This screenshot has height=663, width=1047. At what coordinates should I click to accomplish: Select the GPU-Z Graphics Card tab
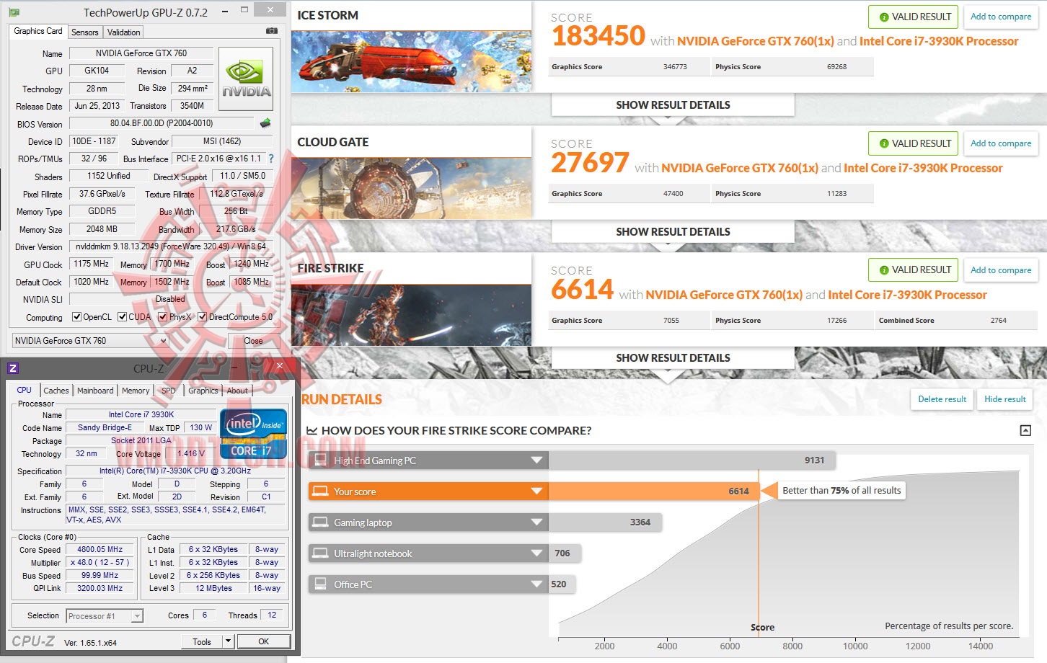38,31
